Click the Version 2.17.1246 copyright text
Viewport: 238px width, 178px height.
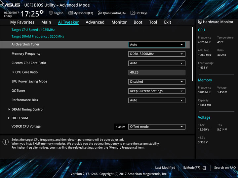coord(119,174)
